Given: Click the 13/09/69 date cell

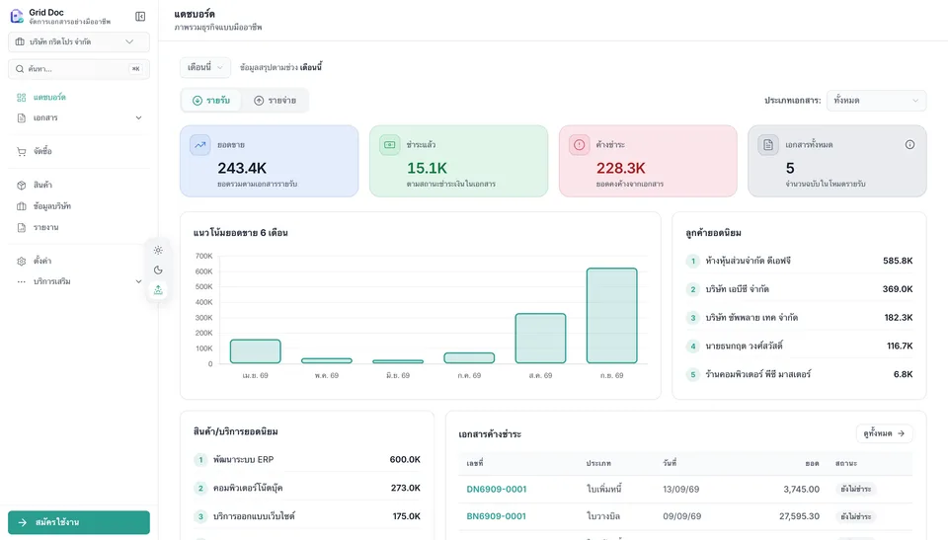Looking at the screenshot, I should (680, 490).
